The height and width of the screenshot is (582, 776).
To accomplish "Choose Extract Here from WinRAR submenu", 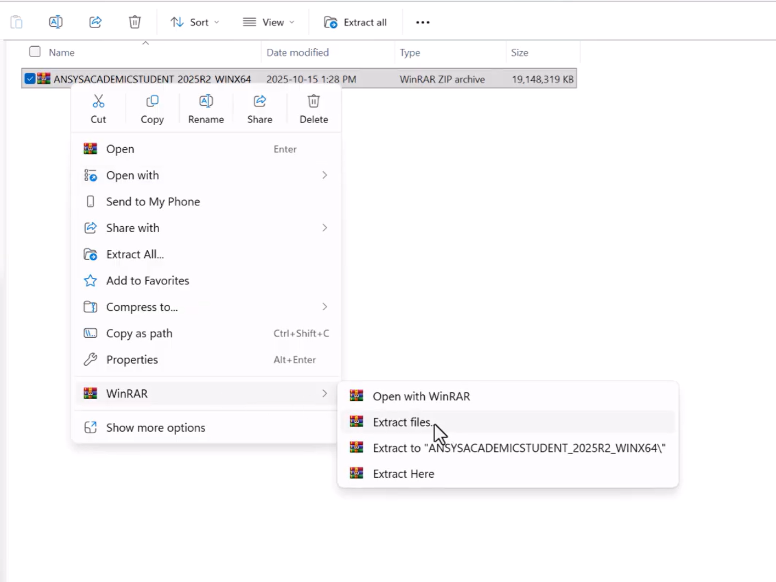I will coord(403,474).
